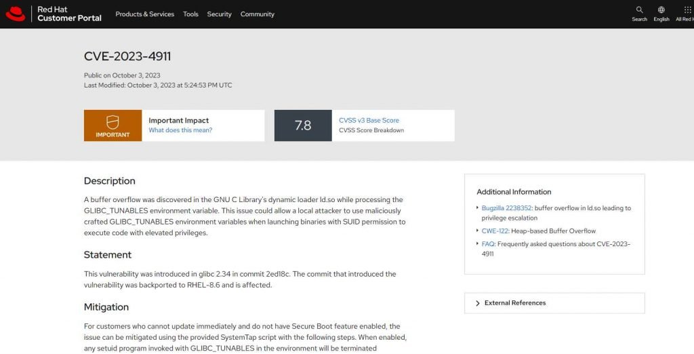Open the All Red Hat grid icon

click(x=687, y=9)
